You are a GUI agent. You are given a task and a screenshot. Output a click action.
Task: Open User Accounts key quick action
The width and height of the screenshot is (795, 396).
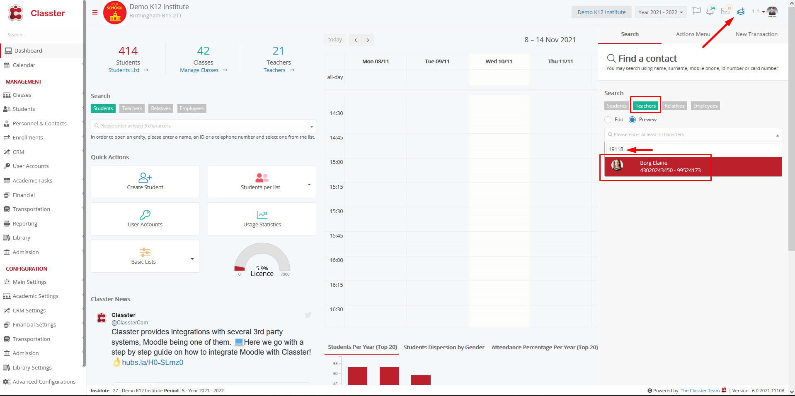point(145,219)
